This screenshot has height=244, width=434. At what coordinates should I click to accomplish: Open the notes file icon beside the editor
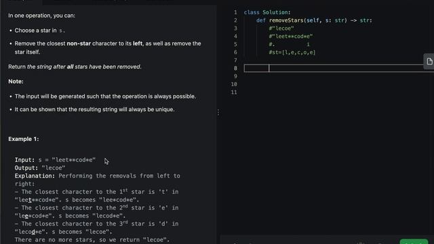click(x=429, y=61)
